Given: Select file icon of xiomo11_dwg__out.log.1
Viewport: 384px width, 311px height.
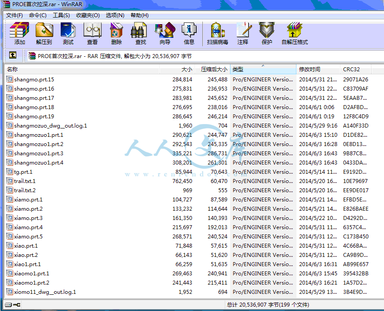Looking at the screenshot, I should (10, 292).
